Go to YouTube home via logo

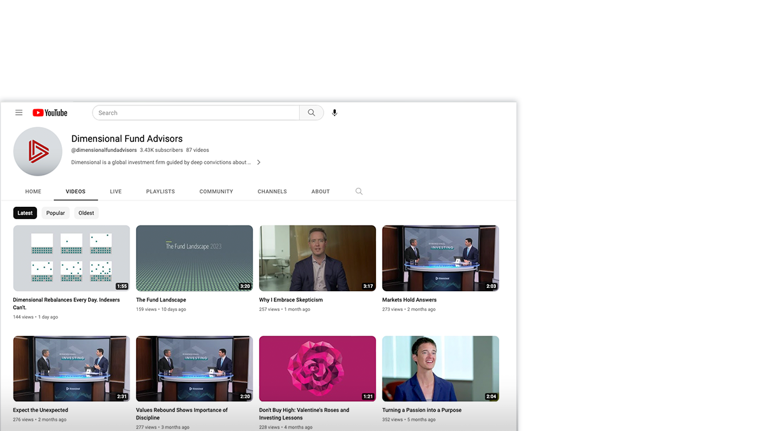(50, 113)
